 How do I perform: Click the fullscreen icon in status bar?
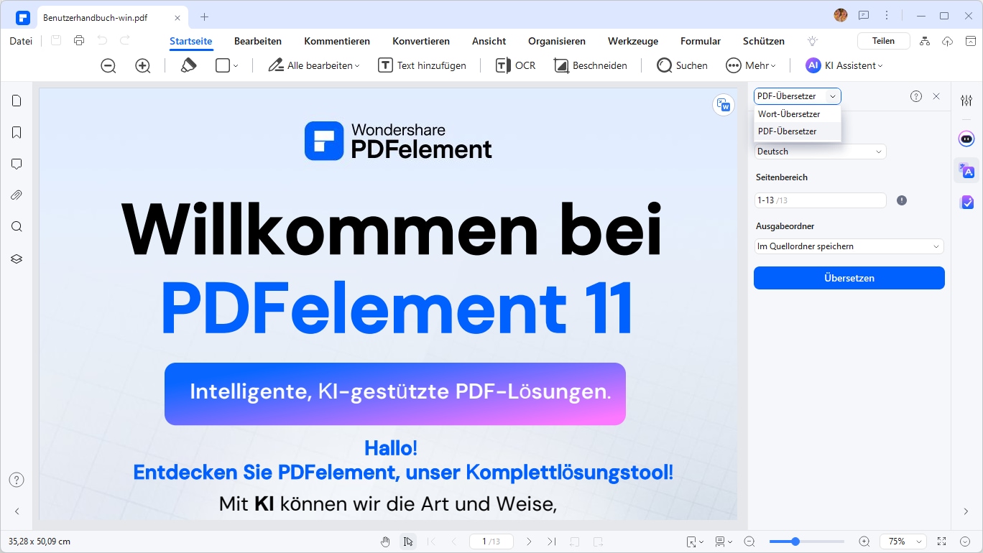pos(942,542)
